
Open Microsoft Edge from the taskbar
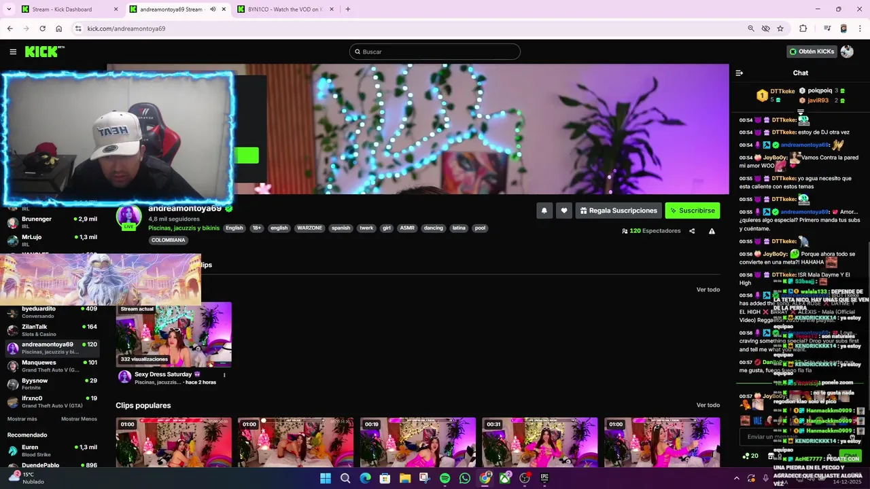point(365,478)
